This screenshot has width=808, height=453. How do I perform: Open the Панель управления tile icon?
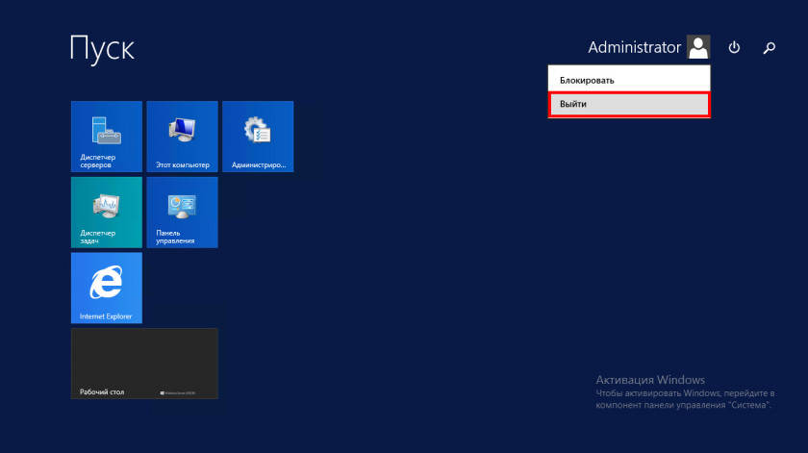pos(182,204)
